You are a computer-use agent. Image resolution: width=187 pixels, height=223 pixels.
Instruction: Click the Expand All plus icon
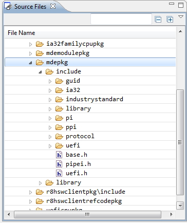coord(170,20)
